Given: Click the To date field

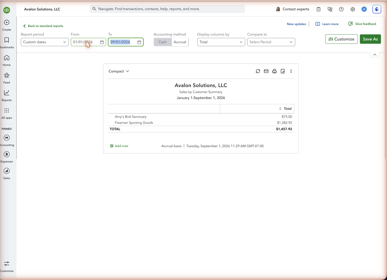Looking at the screenshot, I should (x=126, y=42).
